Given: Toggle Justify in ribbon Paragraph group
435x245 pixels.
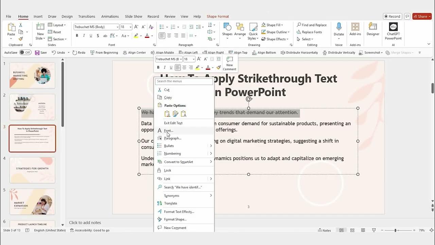Looking at the screenshot, I should (x=183, y=36).
